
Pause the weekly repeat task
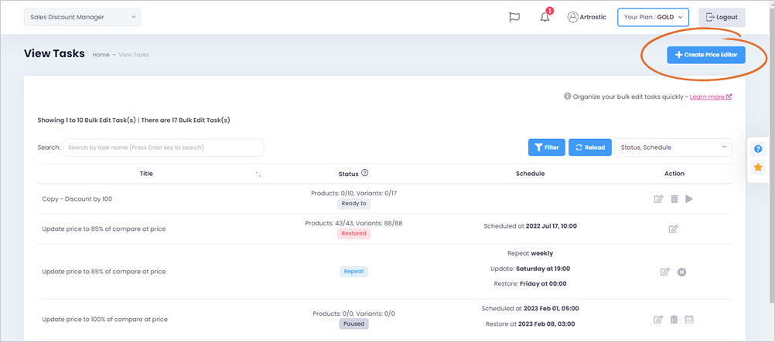[x=681, y=272]
